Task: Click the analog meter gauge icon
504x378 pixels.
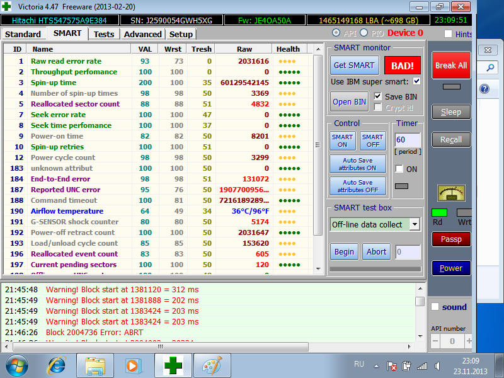Action: (451, 193)
